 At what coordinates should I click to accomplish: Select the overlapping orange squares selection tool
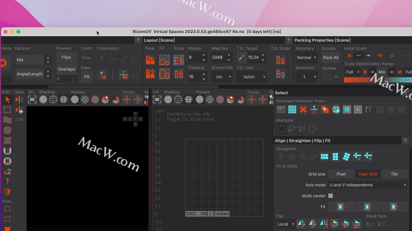tap(325, 109)
